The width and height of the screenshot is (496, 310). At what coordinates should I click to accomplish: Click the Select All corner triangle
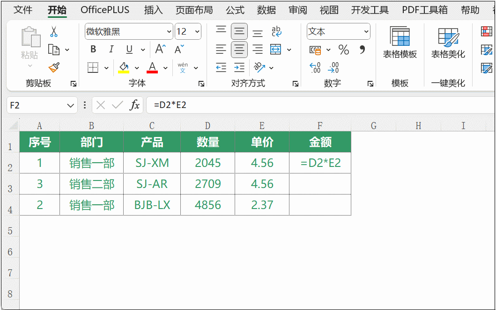pyautogui.click(x=14, y=126)
